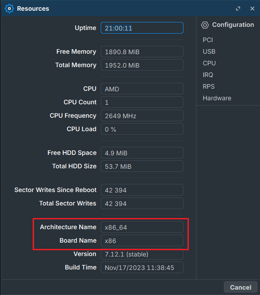
Task: Close the Resources window
Action: tap(252, 9)
